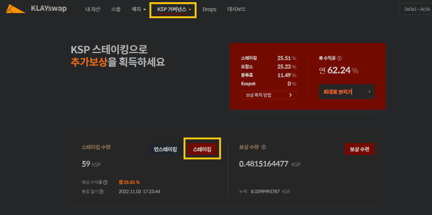
Task: Click the help icon beside 총 수익률
Action: click(340, 58)
